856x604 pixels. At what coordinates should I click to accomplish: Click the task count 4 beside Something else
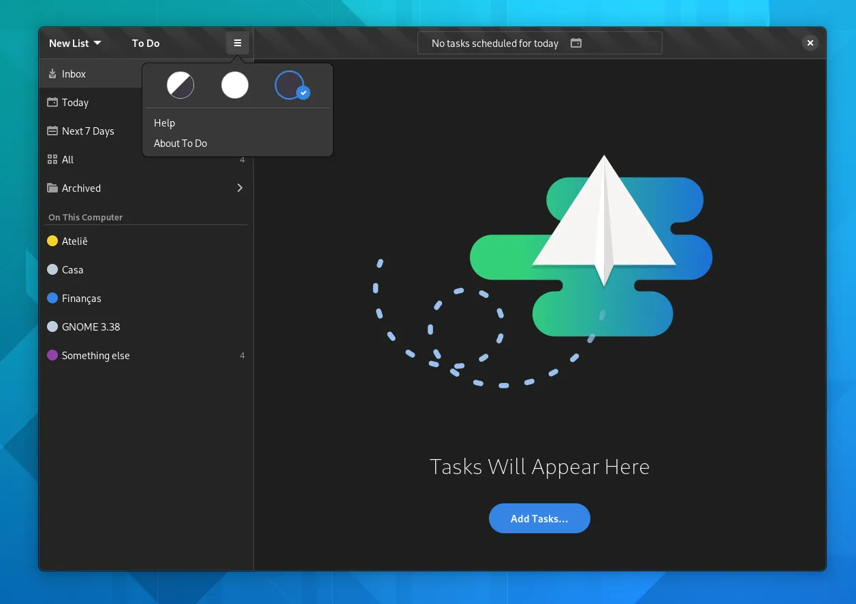pos(242,356)
